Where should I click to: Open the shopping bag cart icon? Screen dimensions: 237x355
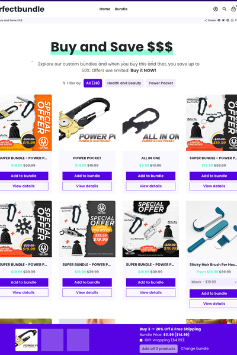pyautogui.click(x=233, y=9)
